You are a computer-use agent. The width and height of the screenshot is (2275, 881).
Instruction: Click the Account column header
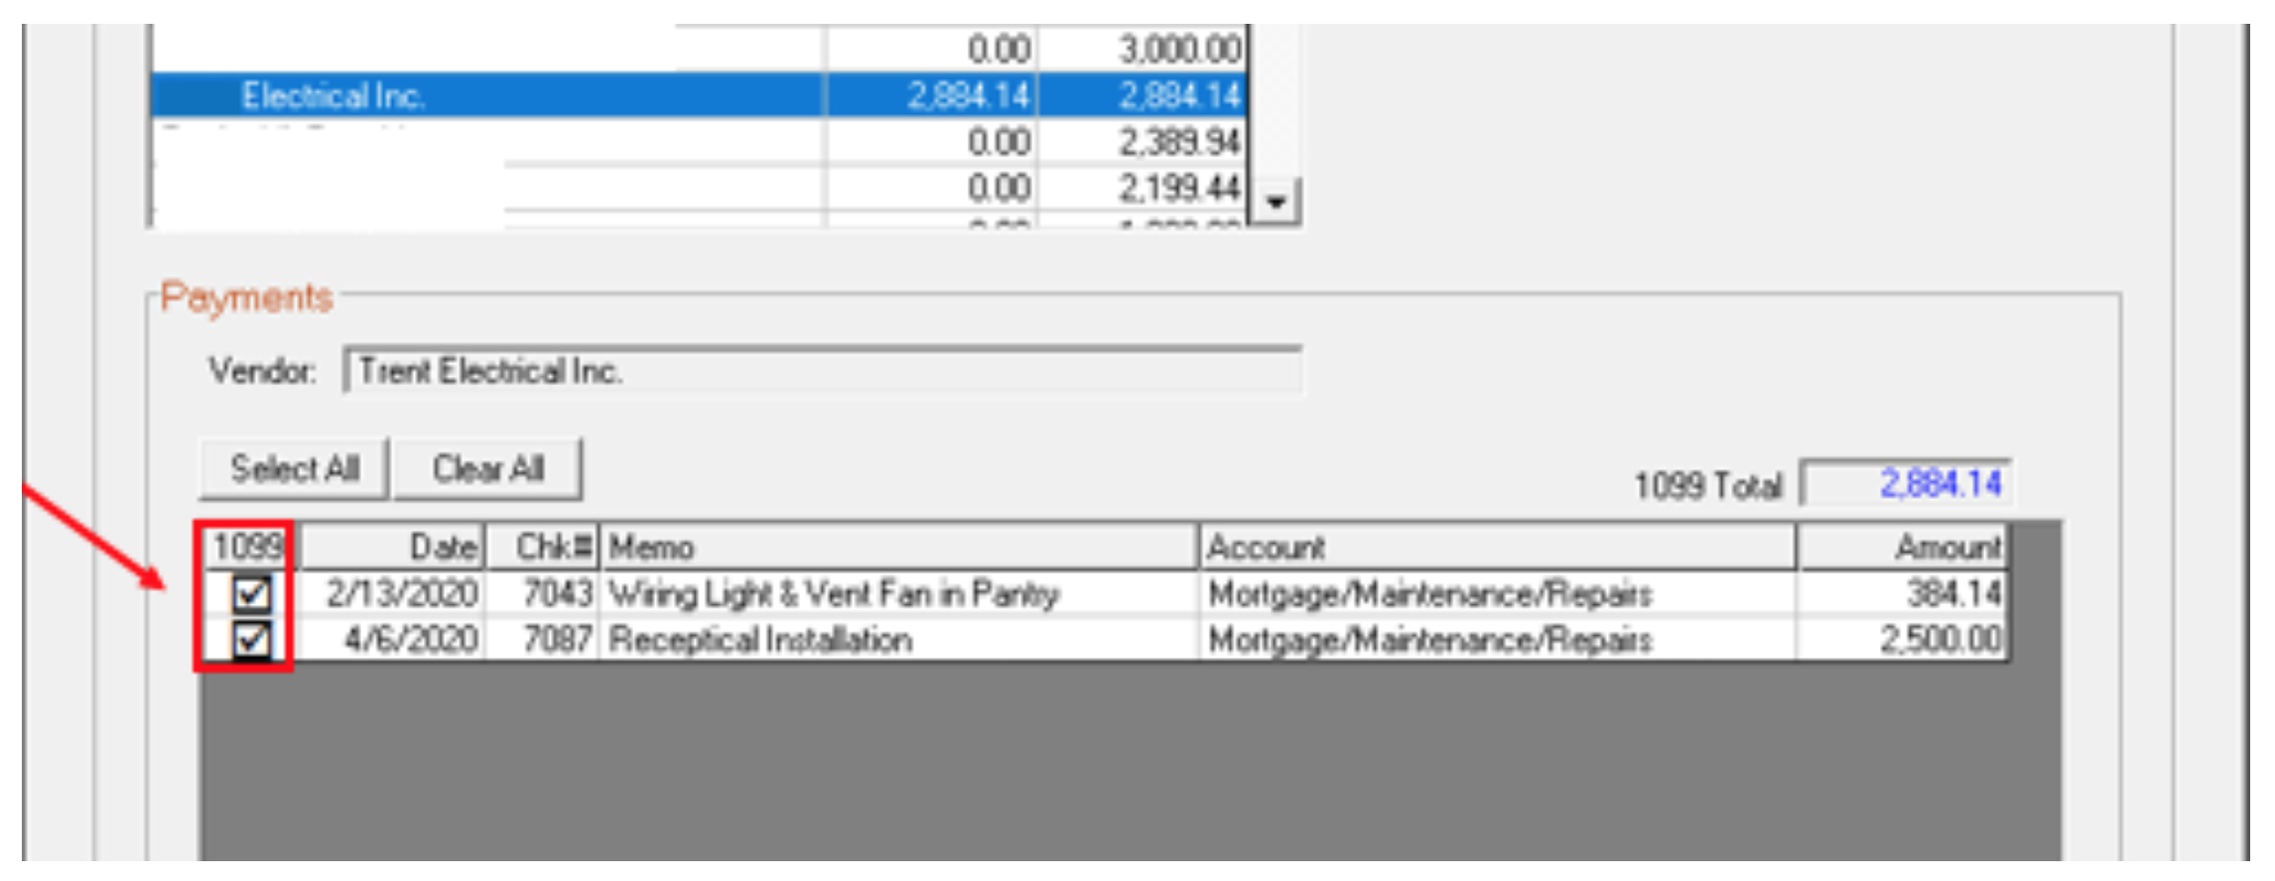coord(1497,547)
